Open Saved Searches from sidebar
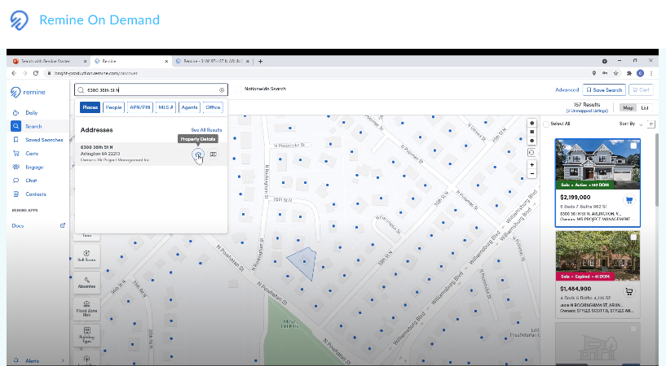 [44, 140]
